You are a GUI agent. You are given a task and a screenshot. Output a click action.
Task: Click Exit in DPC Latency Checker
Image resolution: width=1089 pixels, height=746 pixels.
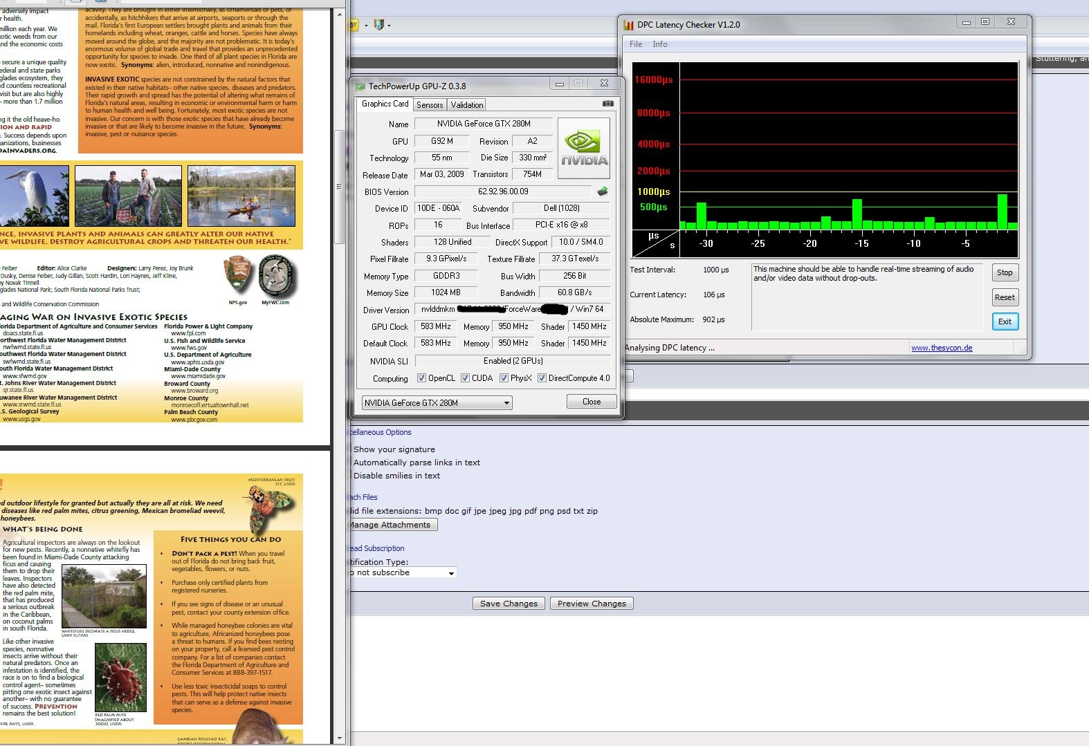pyautogui.click(x=1005, y=321)
